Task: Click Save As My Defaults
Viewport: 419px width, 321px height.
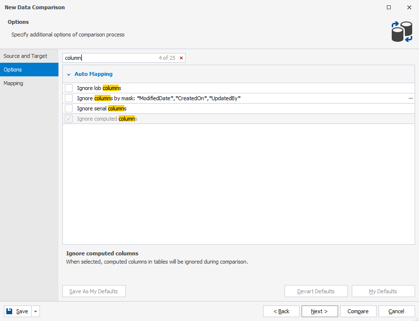Action: coord(94,291)
